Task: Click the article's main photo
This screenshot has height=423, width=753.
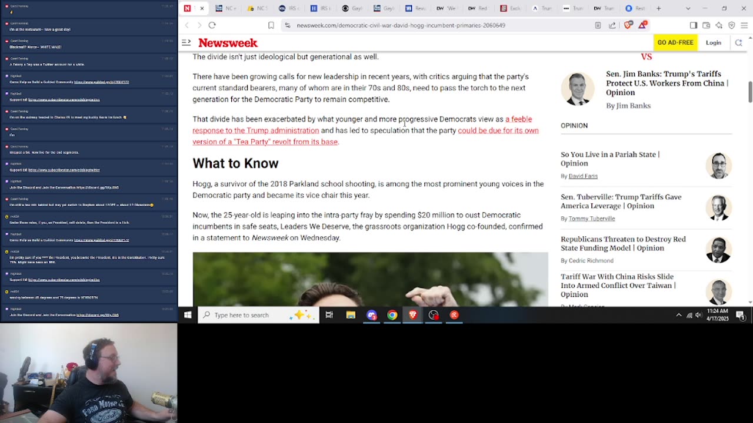Action: tap(370, 279)
